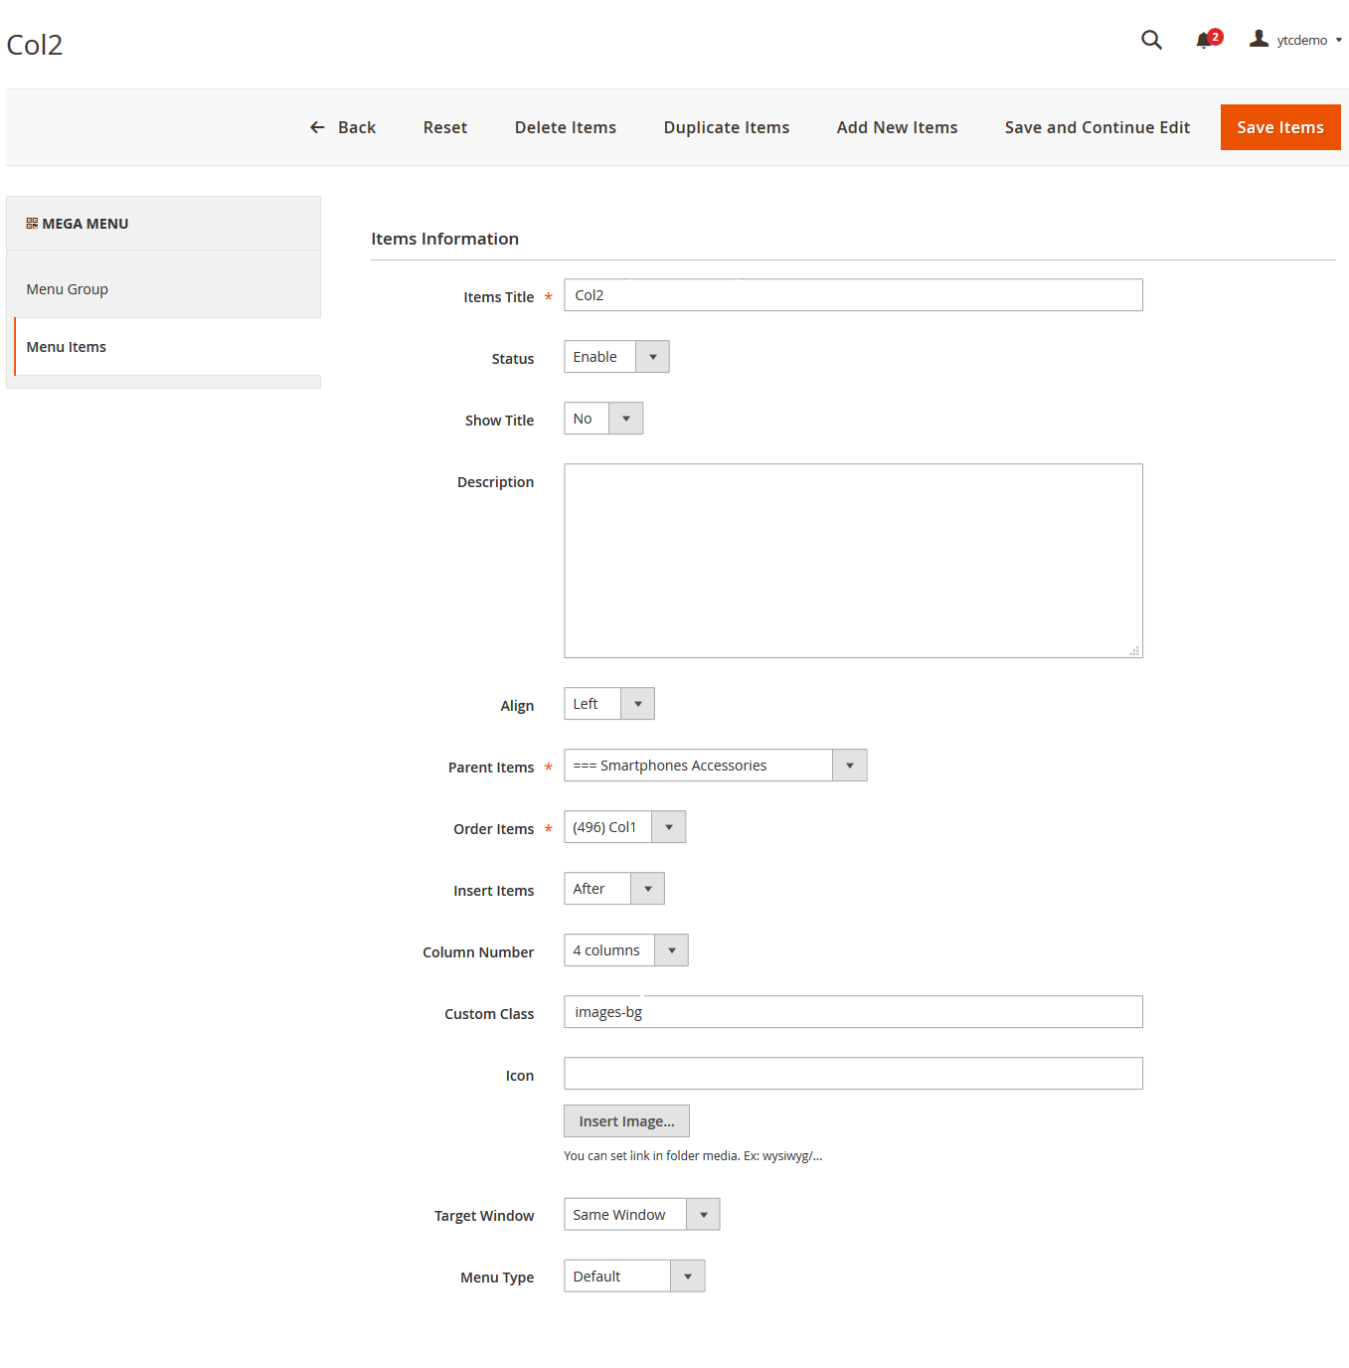Open the Parent Items dropdown
Screen dimensions: 1349x1368
[x=716, y=766]
